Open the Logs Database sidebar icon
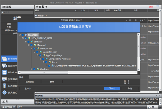Image resolution: width=162 pixels, height=109 pixels. pos(4,86)
